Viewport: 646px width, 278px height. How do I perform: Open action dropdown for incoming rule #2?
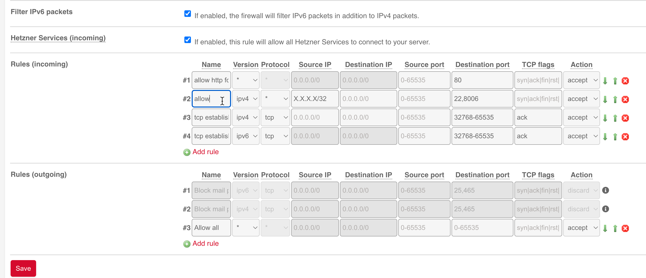581,99
